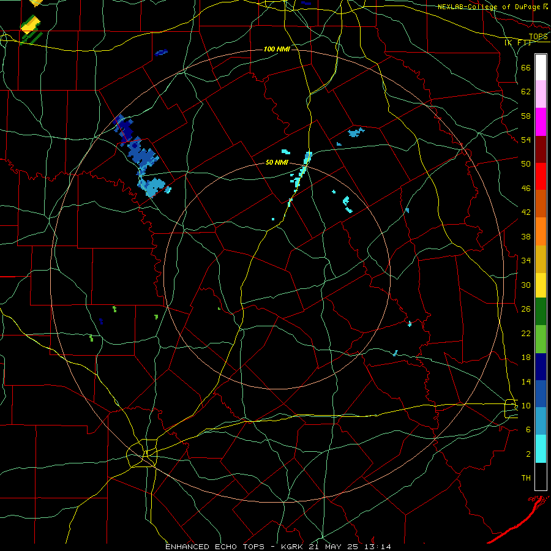Screen dimensions: 551x551
Task: Click the 'TOPS' legend heading
Action: (538, 37)
